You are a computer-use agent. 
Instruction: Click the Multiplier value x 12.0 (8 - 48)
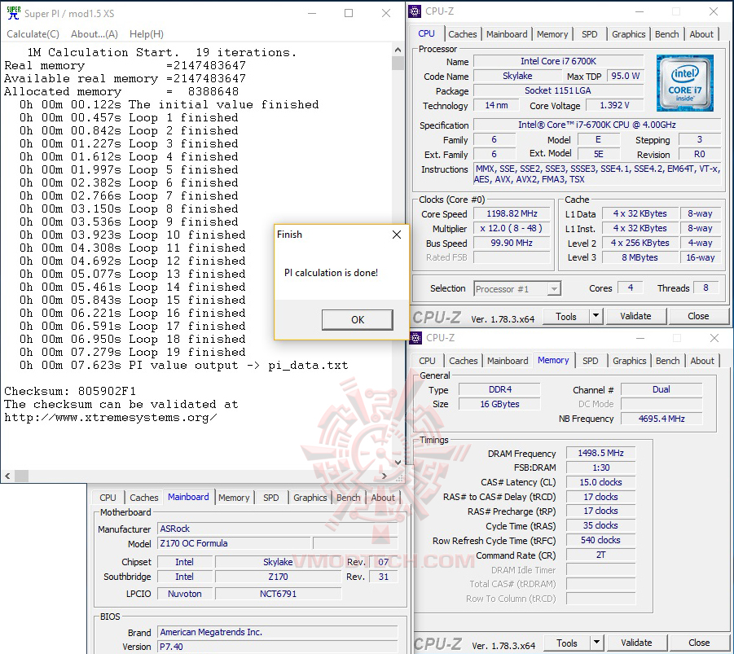pyautogui.click(x=512, y=228)
